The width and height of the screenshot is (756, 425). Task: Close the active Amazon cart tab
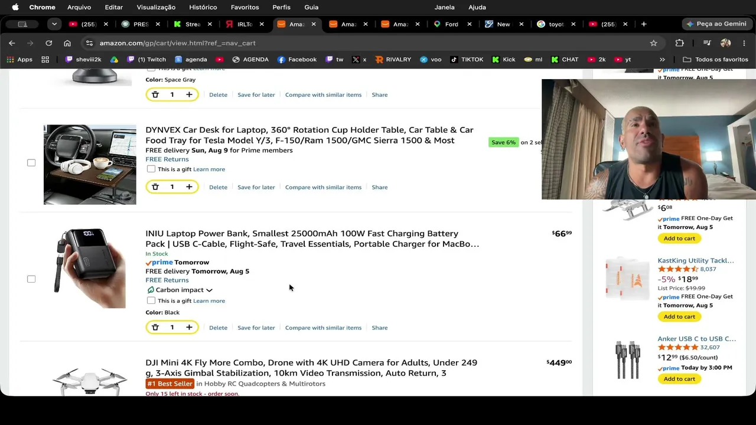point(314,24)
